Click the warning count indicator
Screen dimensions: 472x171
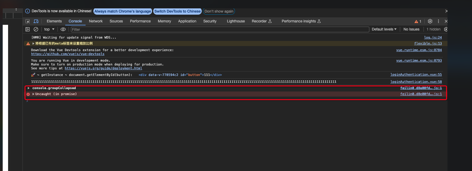pyautogui.click(x=418, y=21)
